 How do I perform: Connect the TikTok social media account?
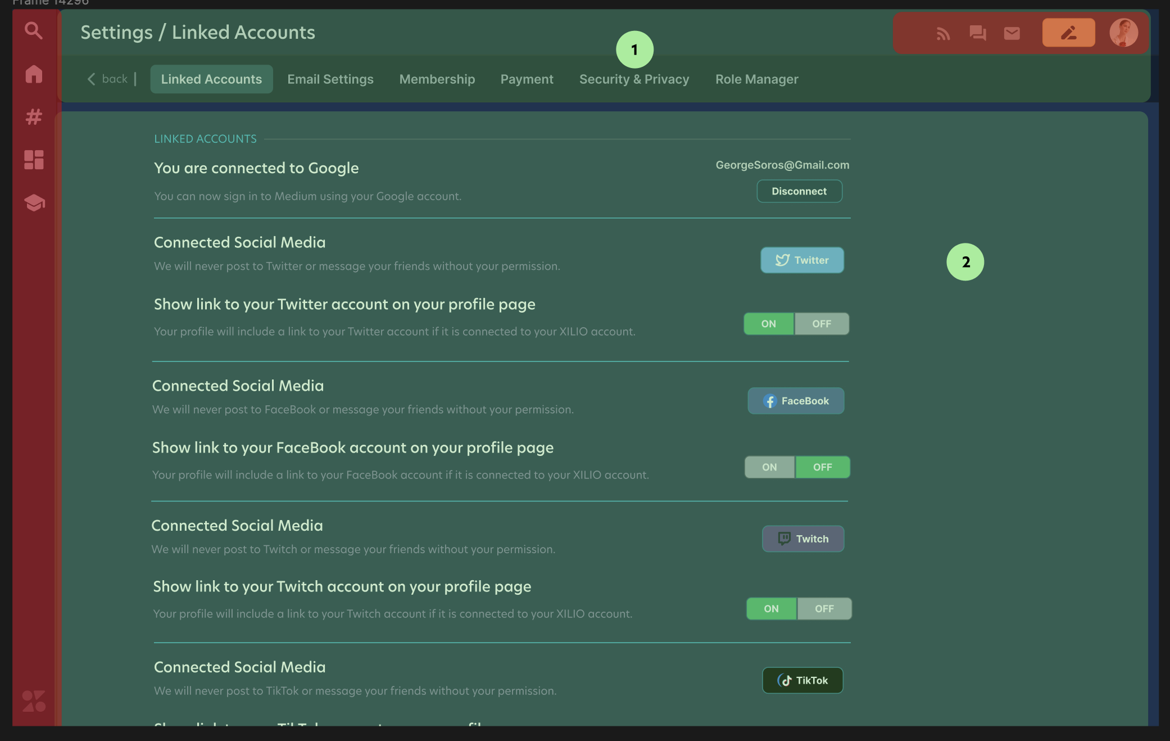point(802,680)
